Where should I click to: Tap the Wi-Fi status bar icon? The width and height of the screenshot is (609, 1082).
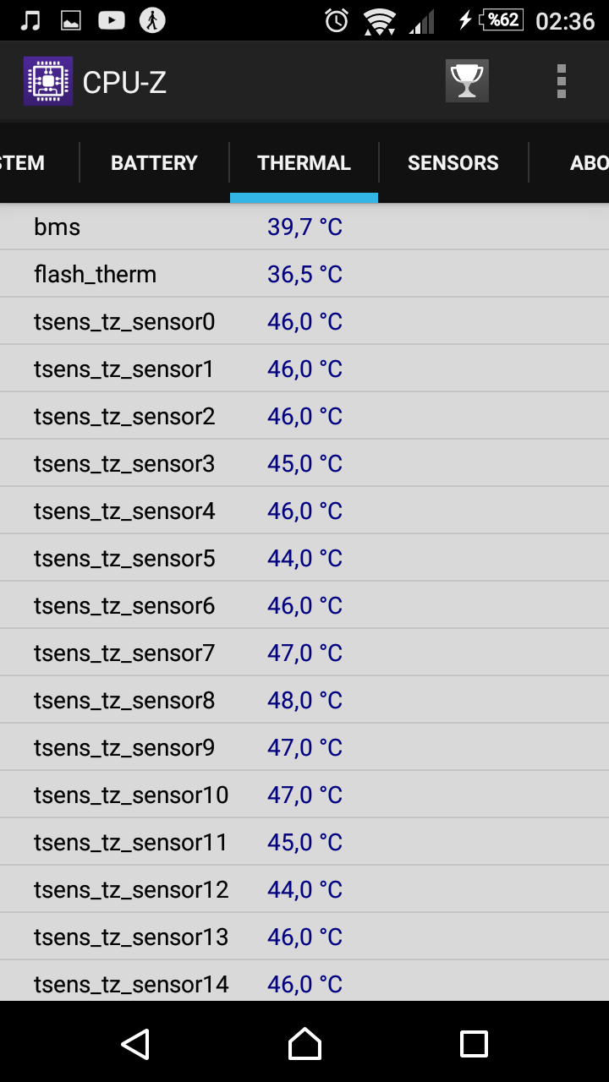380,20
